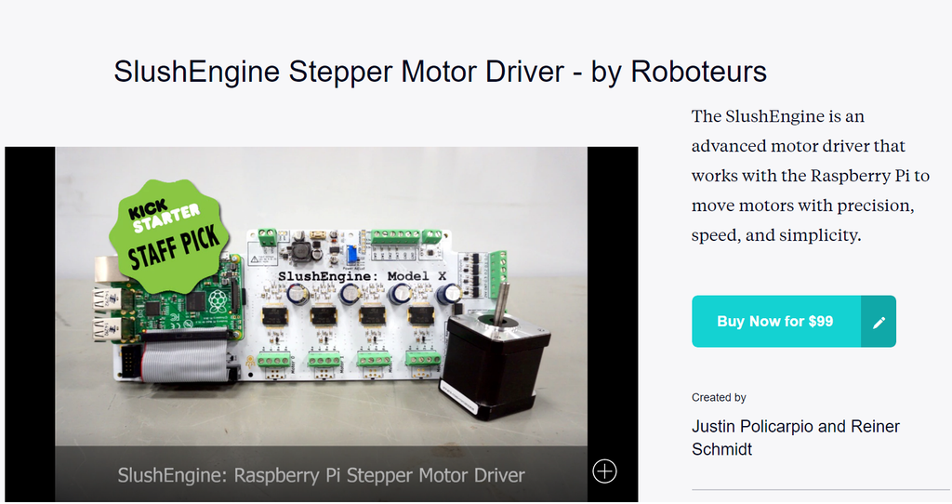The width and height of the screenshot is (952, 504).
Task: Open the main product image
Action: coord(321,325)
